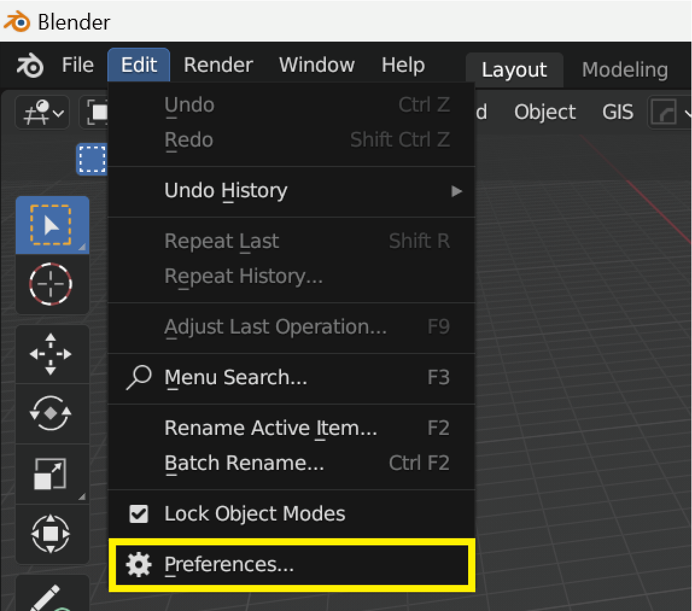Open the GIS menu in viewport header
The height and width of the screenshot is (611, 692).
(x=617, y=112)
